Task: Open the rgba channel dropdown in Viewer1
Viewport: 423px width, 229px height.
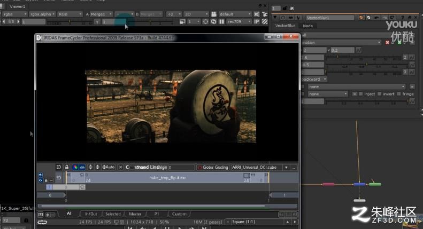Action: pos(15,14)
